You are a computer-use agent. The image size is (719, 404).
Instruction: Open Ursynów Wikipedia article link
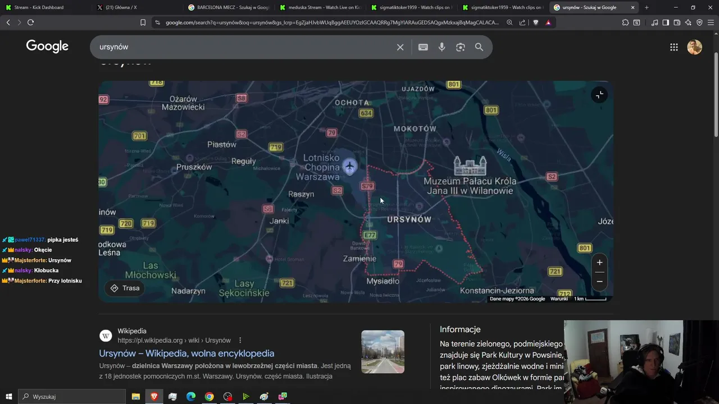tap(186, 353)
